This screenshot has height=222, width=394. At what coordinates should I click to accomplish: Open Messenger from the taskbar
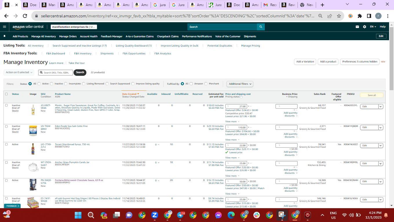click(218, 215)
